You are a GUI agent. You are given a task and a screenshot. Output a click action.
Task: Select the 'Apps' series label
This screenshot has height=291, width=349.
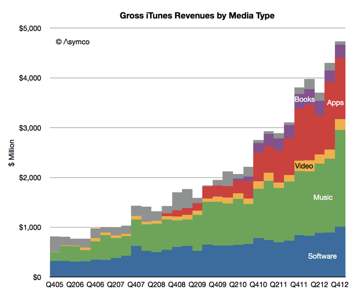[335, 103]
